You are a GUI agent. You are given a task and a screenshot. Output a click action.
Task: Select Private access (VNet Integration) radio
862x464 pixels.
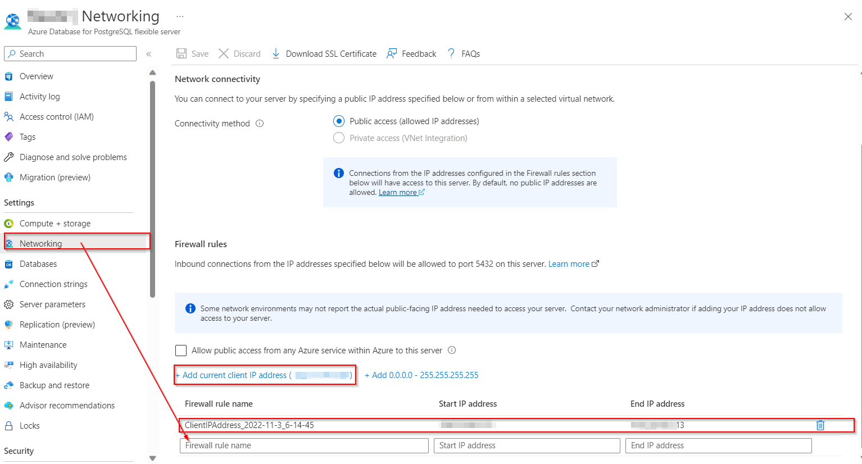[339, 138]
